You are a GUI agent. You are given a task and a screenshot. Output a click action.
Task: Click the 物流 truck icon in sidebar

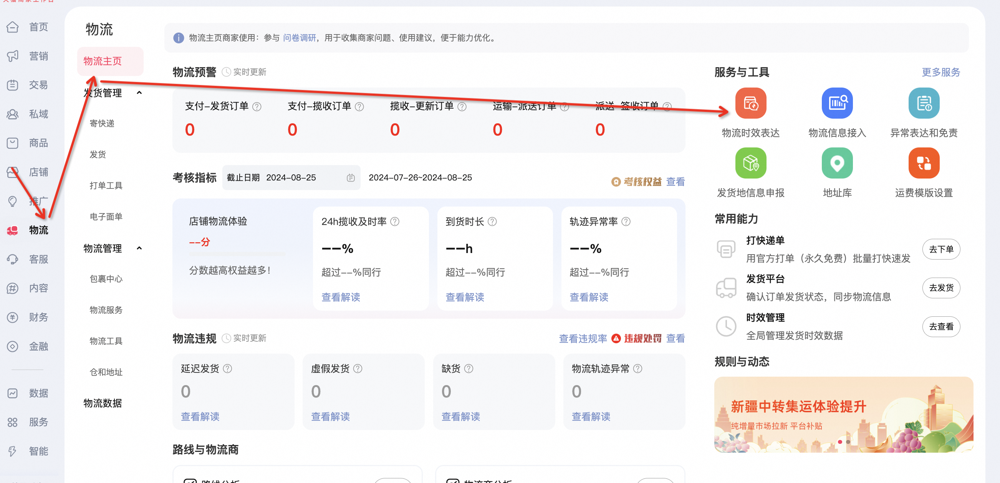tap(12, 230)
